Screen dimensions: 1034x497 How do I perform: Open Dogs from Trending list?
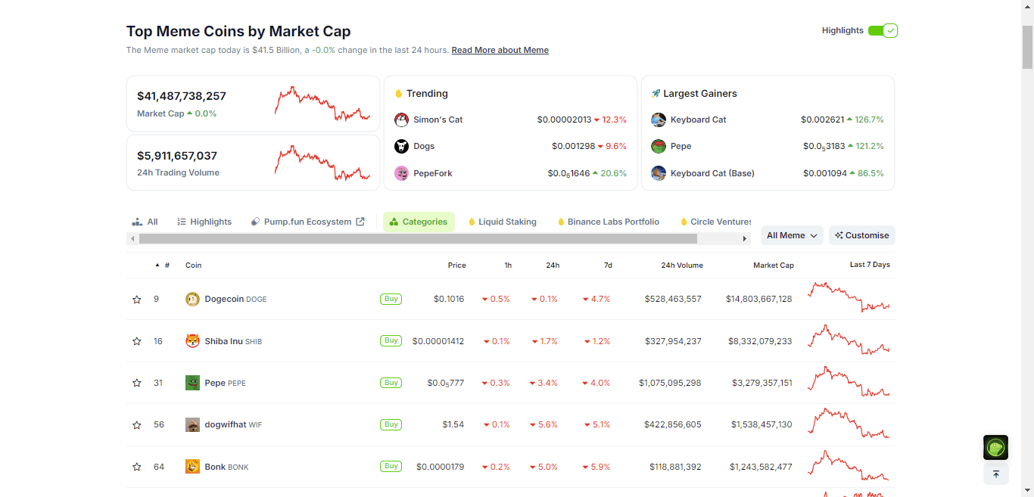click(x=424, y=146)
